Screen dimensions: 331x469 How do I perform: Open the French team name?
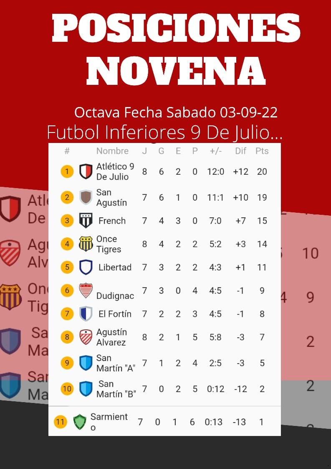tap(112, 221)
